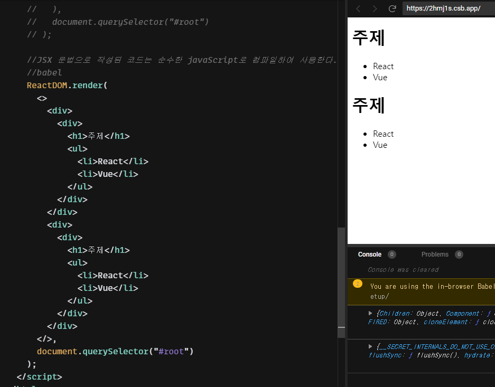Switch to the Console tab

pyautogui.click(x=370, y=254)
